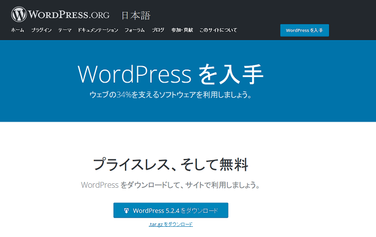Click the ウェブの34%を支える subtitle text
Viewport: 376px width, 237px height.
(x=171, y=95)
